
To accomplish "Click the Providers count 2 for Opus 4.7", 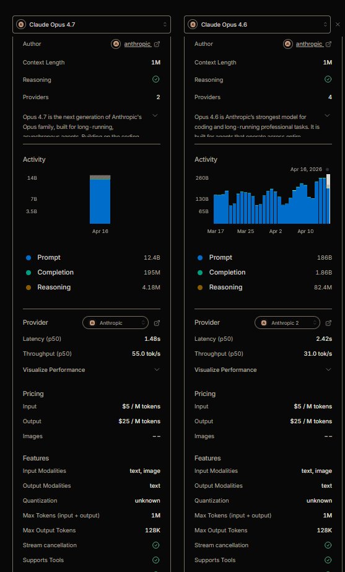I will 159,97.
